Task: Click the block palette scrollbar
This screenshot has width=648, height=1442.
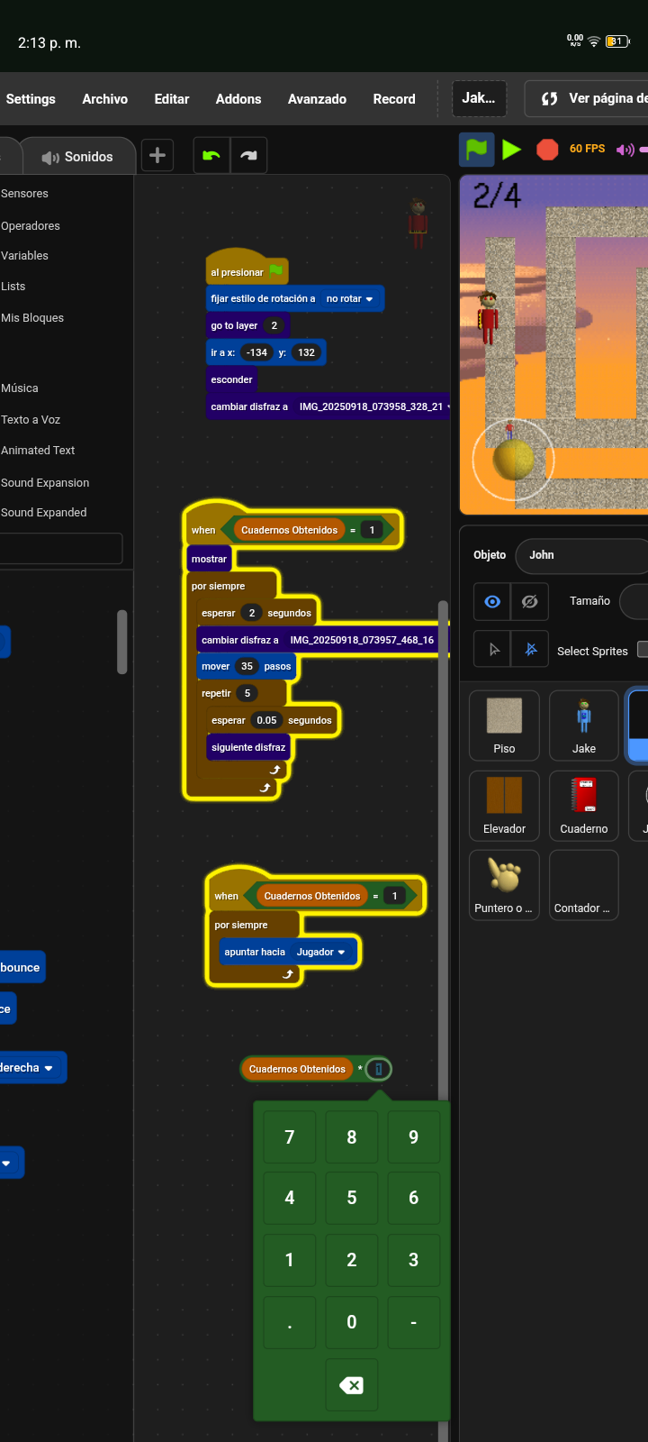Action: (x=122, y=642)
